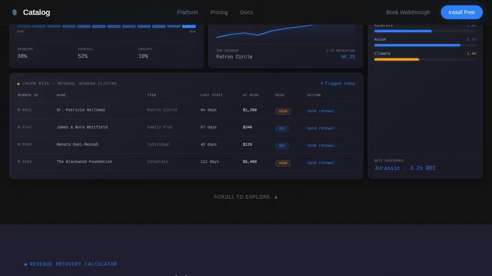This screenshot has width=492, height=276.
Task: Open the Platform menu item
Action: (x=188, y=12)
